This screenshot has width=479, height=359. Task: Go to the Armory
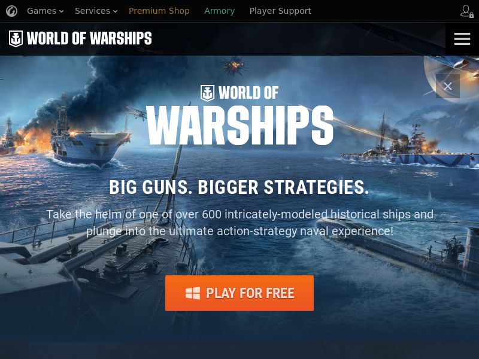click(x=219, y=11)
